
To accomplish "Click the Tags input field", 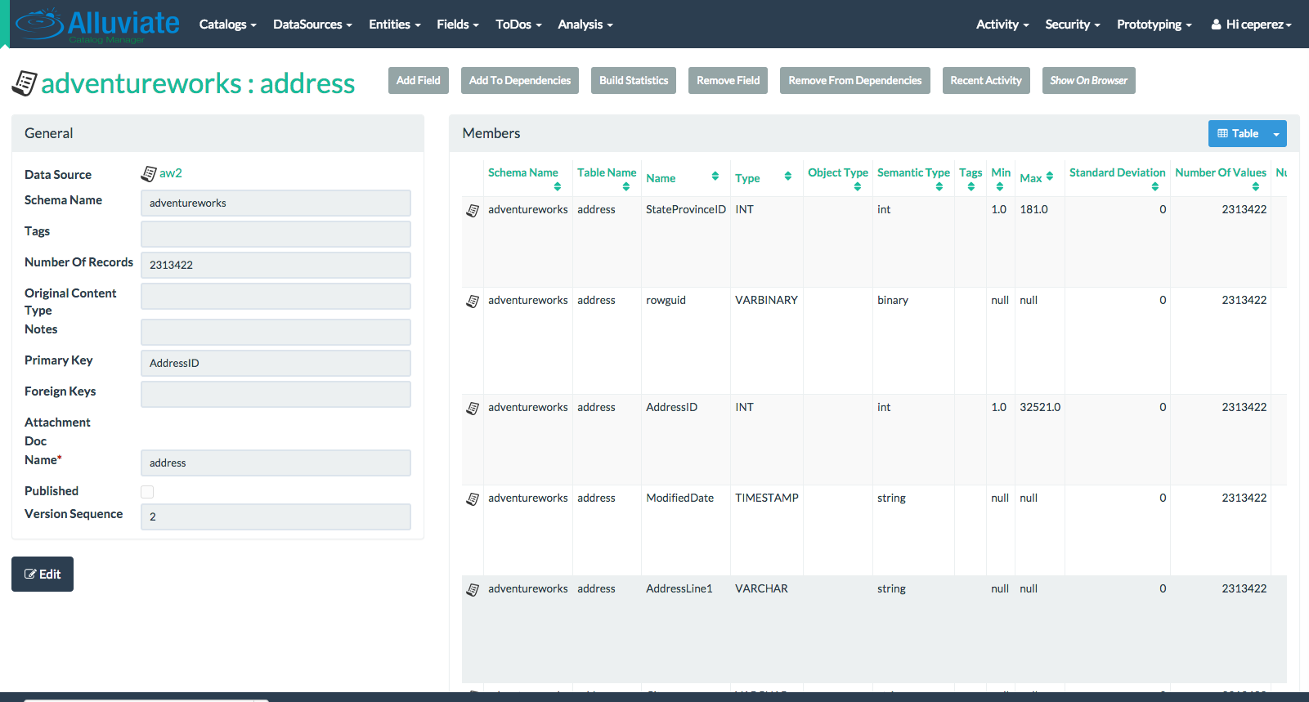I will click(x=276, y=234).
